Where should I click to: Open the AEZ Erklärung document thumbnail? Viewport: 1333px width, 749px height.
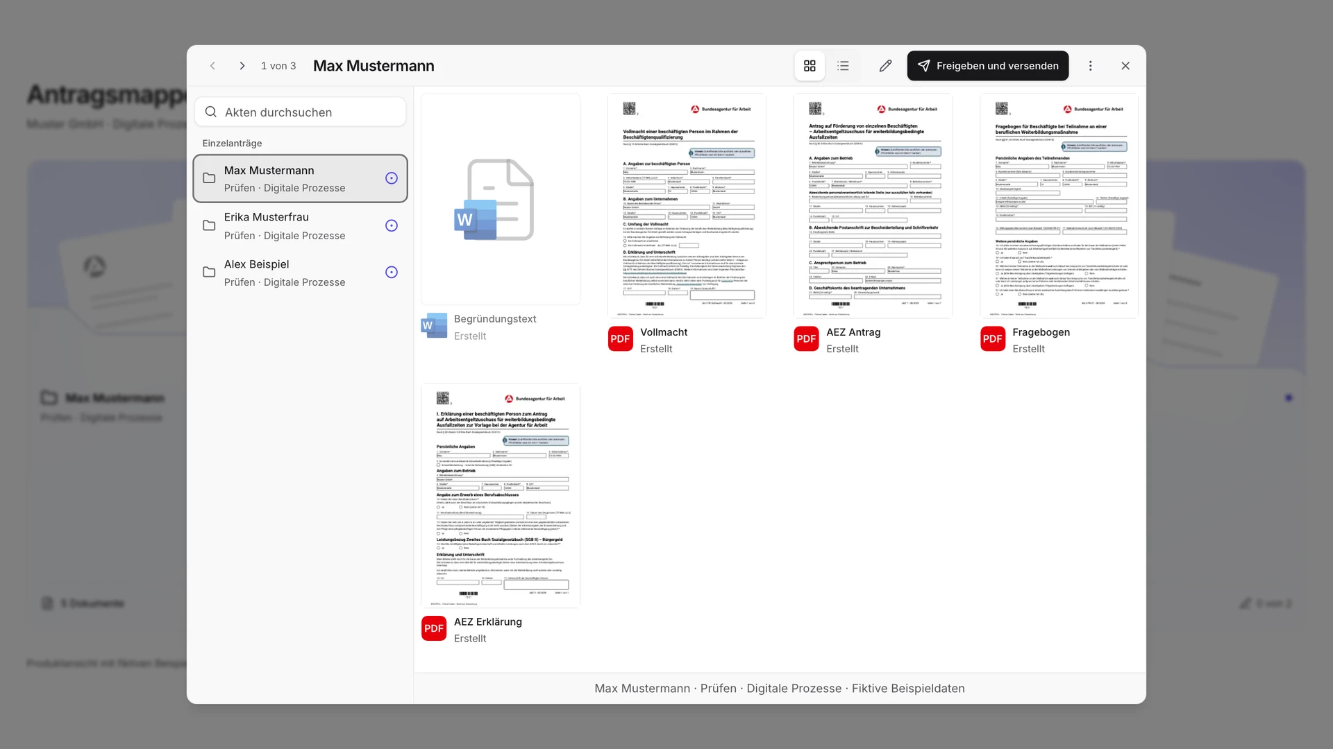(x=501, y=495)
